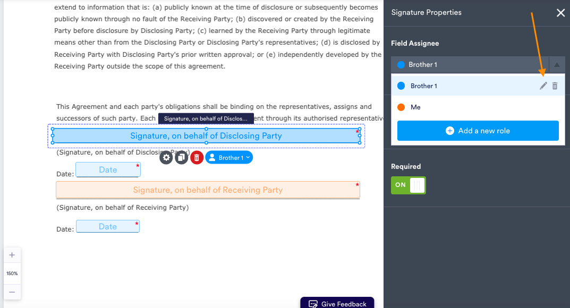
Task: Click the orange Me color dot
Action: [401, 107]
